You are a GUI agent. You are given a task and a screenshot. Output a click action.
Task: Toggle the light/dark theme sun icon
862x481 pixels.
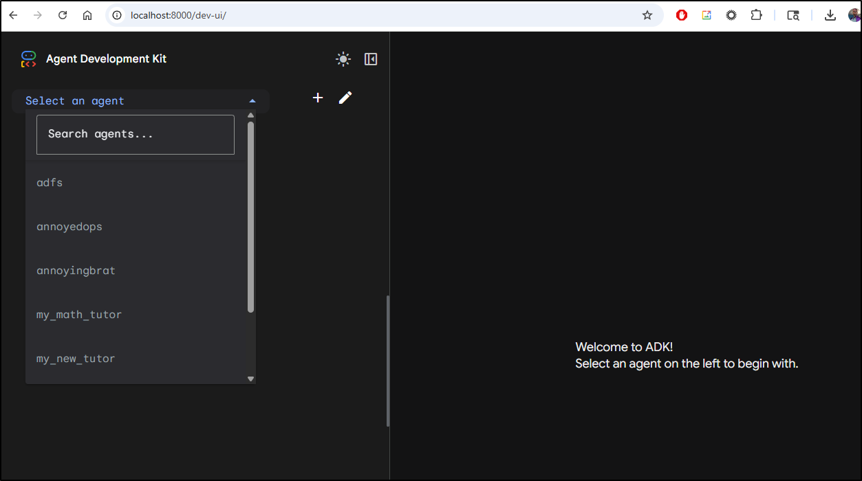tap(343, 59)
